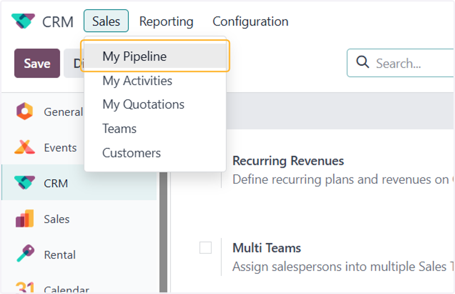Open Events settings icon in sidebar
Viewport: 455px width, 294px height.
[25, 147]
